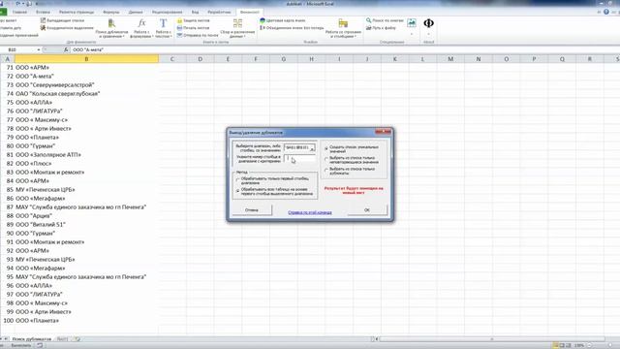Viewport: 620px width, 349px height.
Task: Click row header 100
Action: tap(8, 321)
